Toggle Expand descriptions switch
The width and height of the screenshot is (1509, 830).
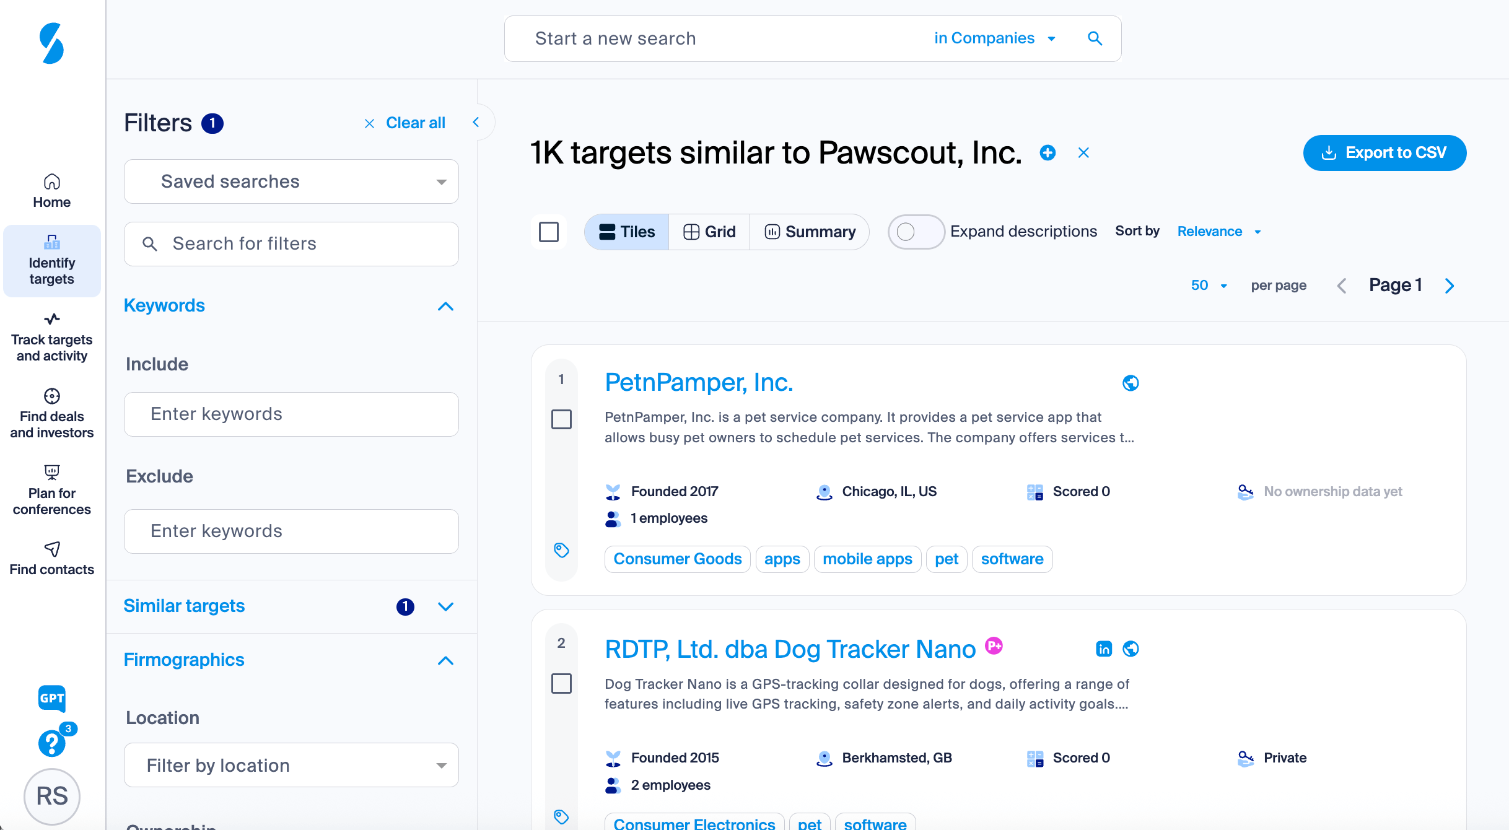[x=916, y=232]
